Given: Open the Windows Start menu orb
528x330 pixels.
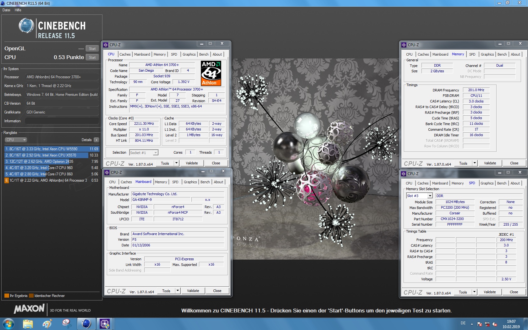Looking at the screenshot, I should 8,324.
